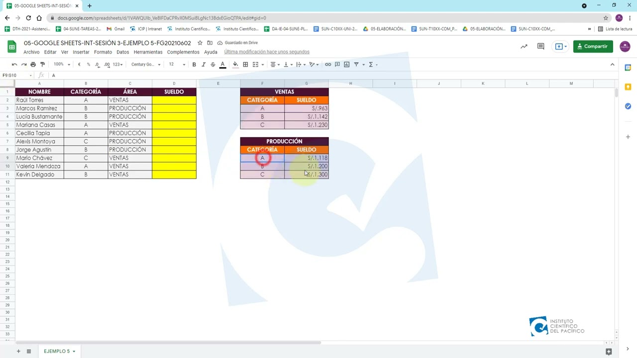This screenshot has height=358, width=637.
Task: Open the fill color picker
Action: (x=235, y=65)
